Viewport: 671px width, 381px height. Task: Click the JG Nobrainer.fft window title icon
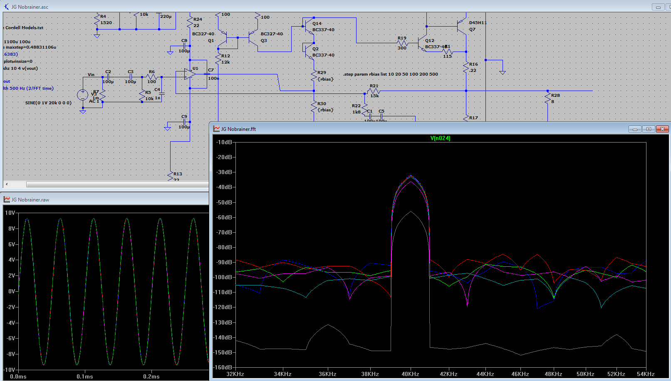(216, 129)
